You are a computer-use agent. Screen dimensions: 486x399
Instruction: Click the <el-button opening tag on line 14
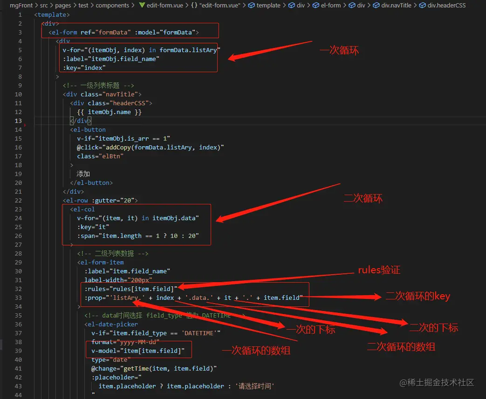pyautogui.click(x=88, y=130)
